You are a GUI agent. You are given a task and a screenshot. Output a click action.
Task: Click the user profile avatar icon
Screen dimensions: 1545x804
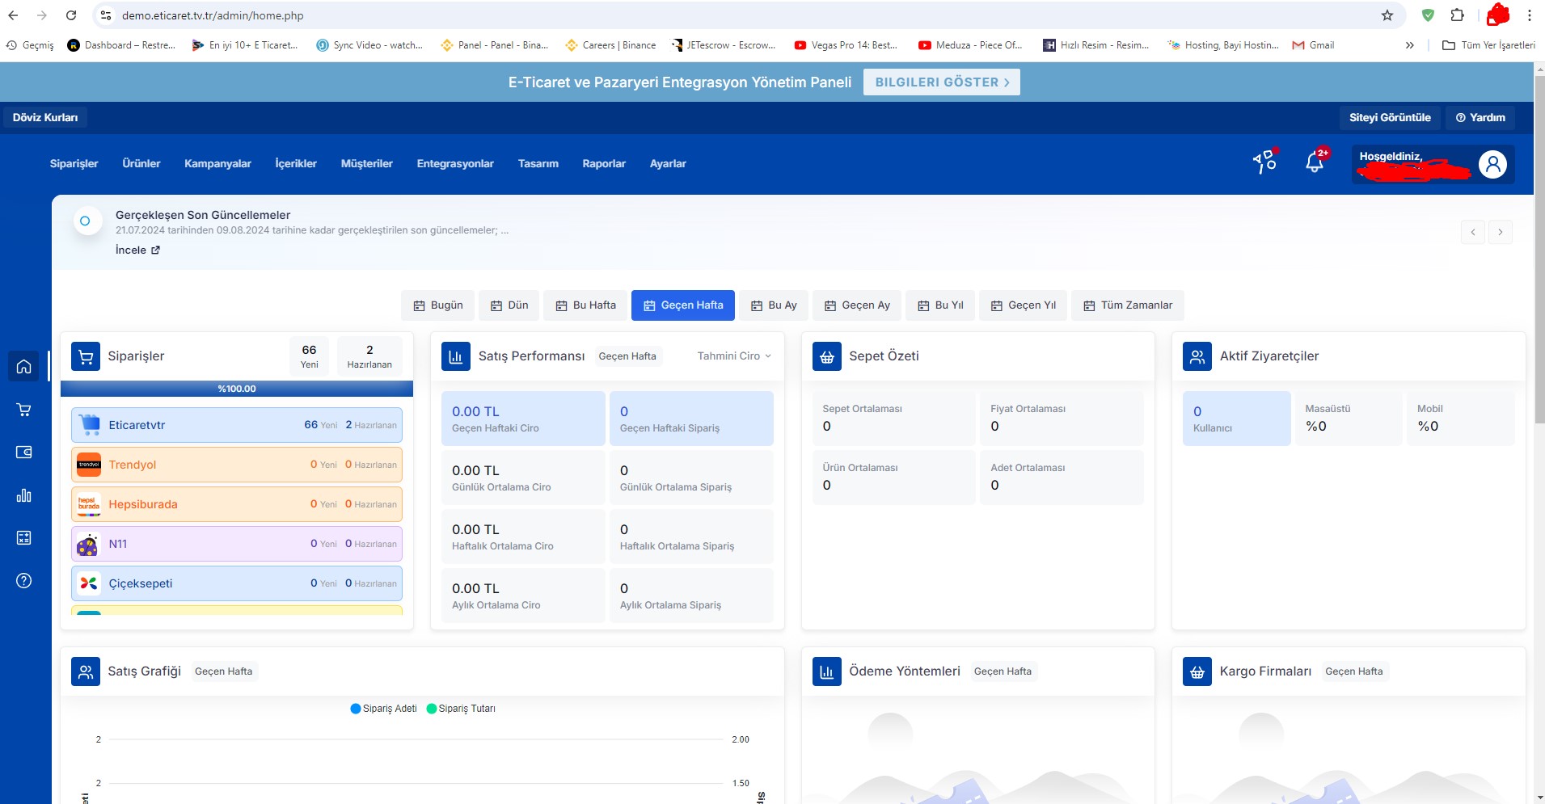(x=1492, y=165)
